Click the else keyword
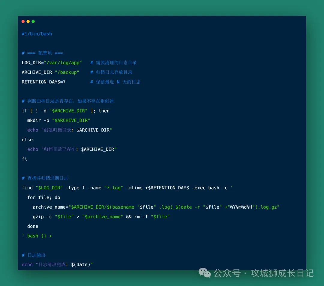324x286 pixels. pos(27,140)
